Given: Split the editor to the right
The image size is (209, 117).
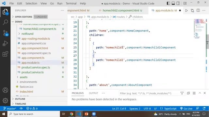Looking at the screenshot, I should tap(198, 10).
